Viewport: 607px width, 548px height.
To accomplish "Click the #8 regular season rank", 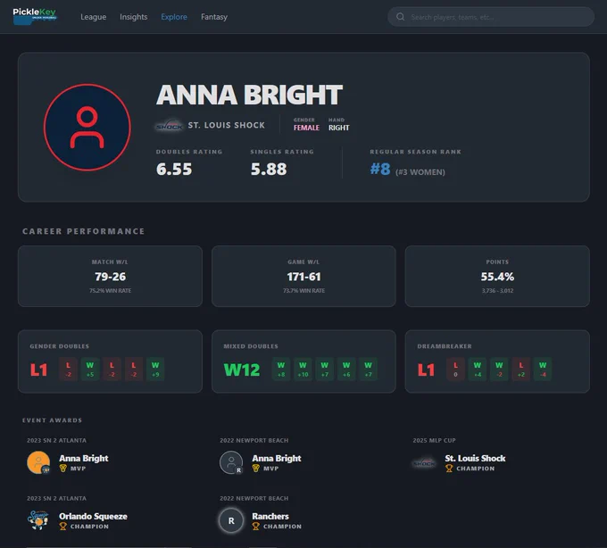I will click(x=380, y=169).
